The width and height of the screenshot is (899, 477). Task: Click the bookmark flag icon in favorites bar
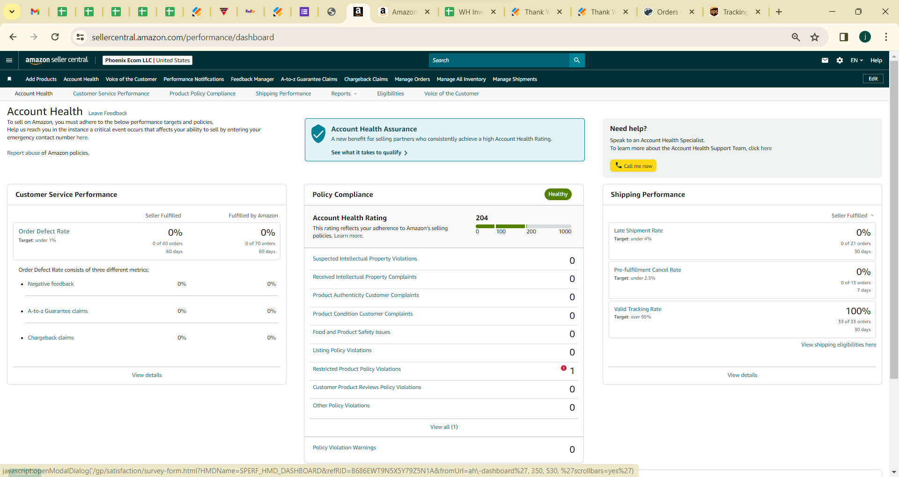point(9,79)
